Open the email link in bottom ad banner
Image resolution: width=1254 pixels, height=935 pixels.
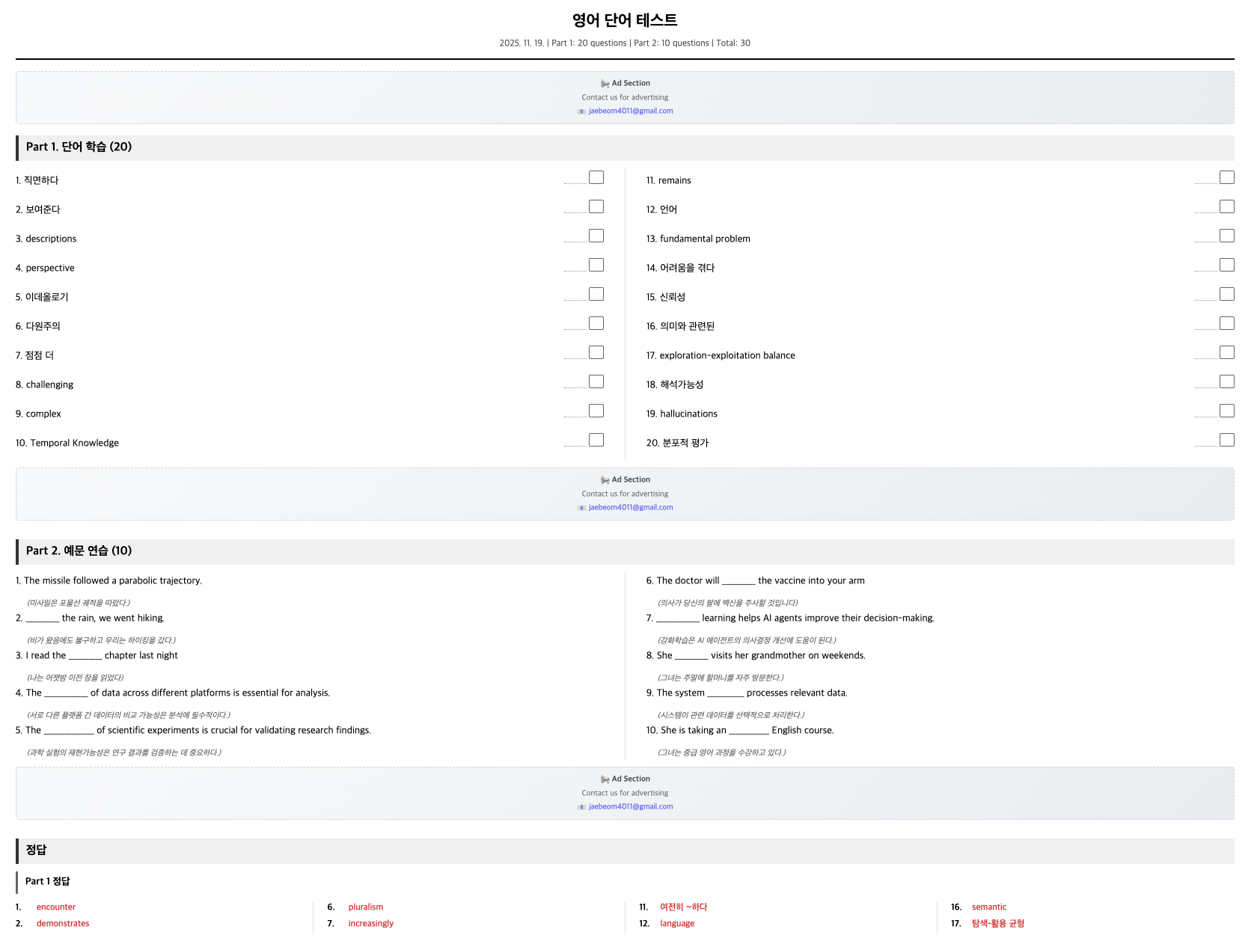point(631,806)
